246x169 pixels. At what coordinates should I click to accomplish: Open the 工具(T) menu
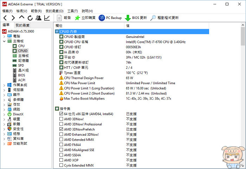[72, 11]
